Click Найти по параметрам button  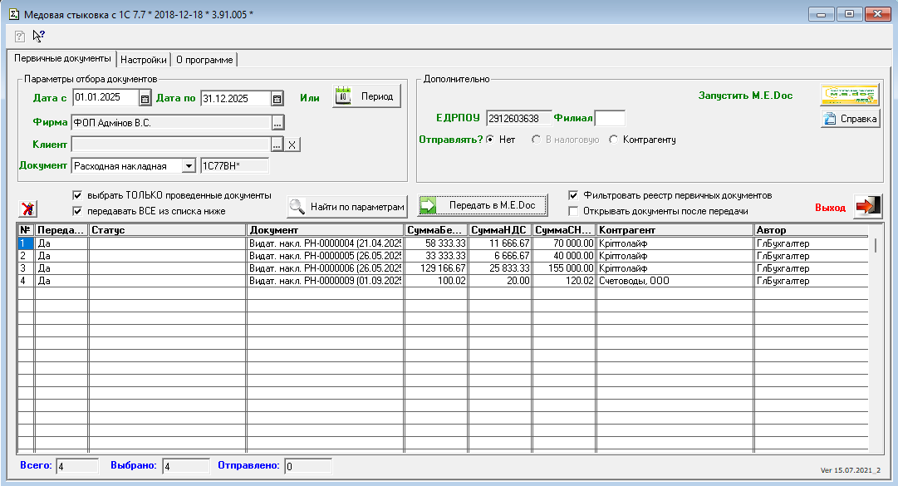347,206
